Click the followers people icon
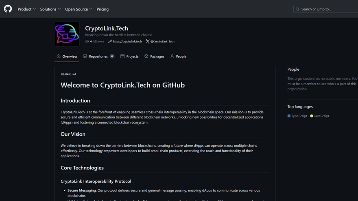 pyautogui.click(x=87, y=41)
